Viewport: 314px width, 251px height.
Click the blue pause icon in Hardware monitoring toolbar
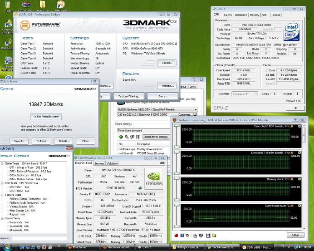(182, 236)
